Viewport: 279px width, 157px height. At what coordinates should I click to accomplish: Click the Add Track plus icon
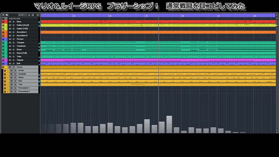[3, 15]
